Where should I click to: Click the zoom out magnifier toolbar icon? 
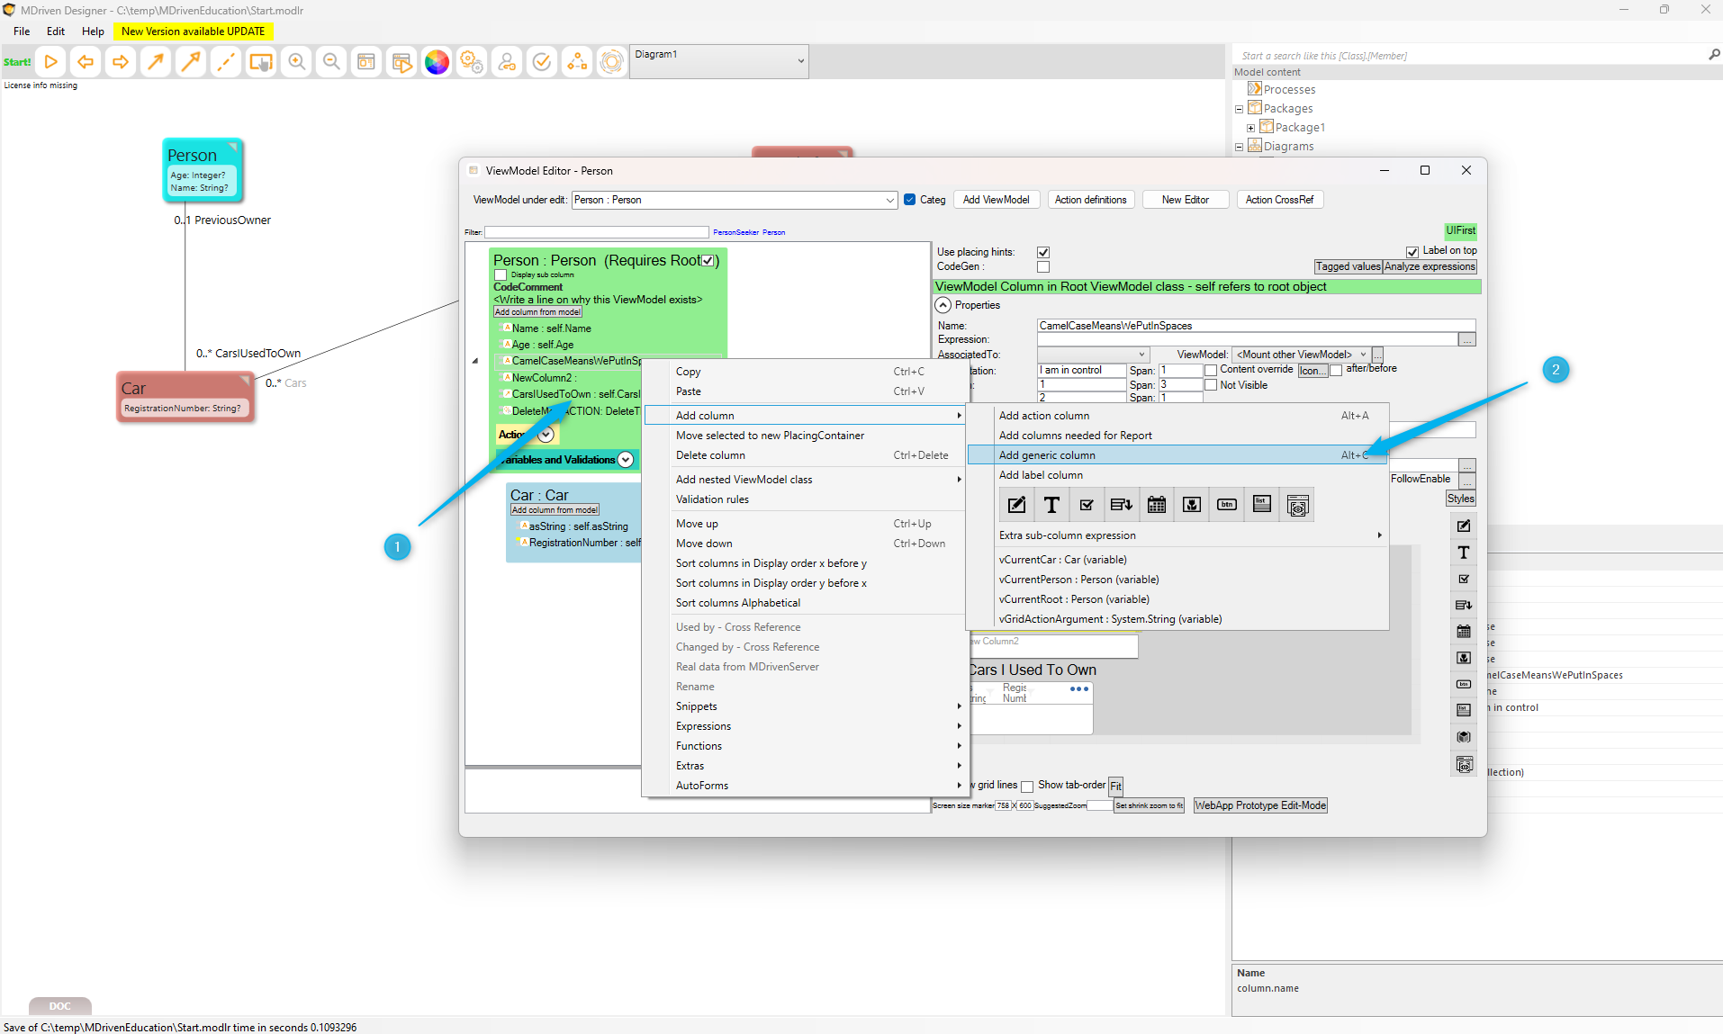pyautogui.click(x=331, y=62)
